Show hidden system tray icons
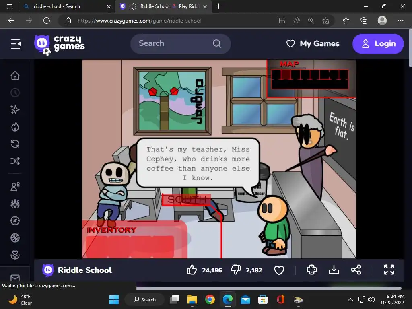Viewport: 412px width, 309px height. [350, 299]
